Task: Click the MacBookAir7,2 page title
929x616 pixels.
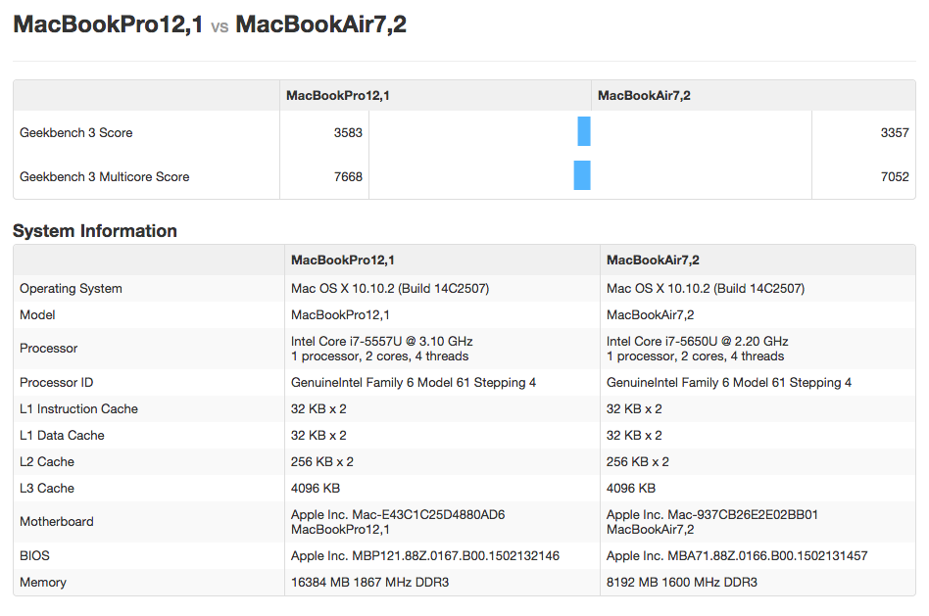Action: tap(321, 24)
